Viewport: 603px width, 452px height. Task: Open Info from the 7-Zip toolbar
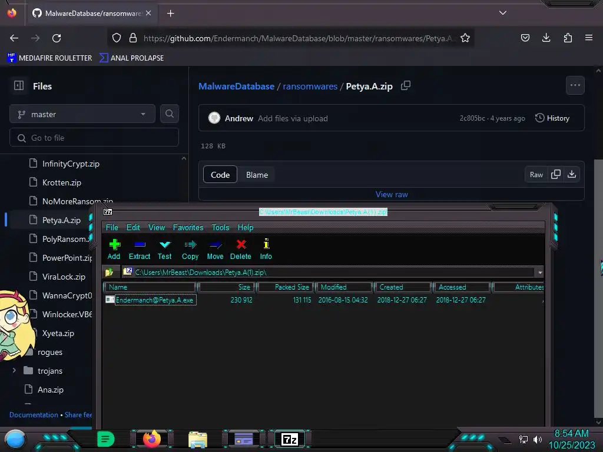(x=266, y=250)
